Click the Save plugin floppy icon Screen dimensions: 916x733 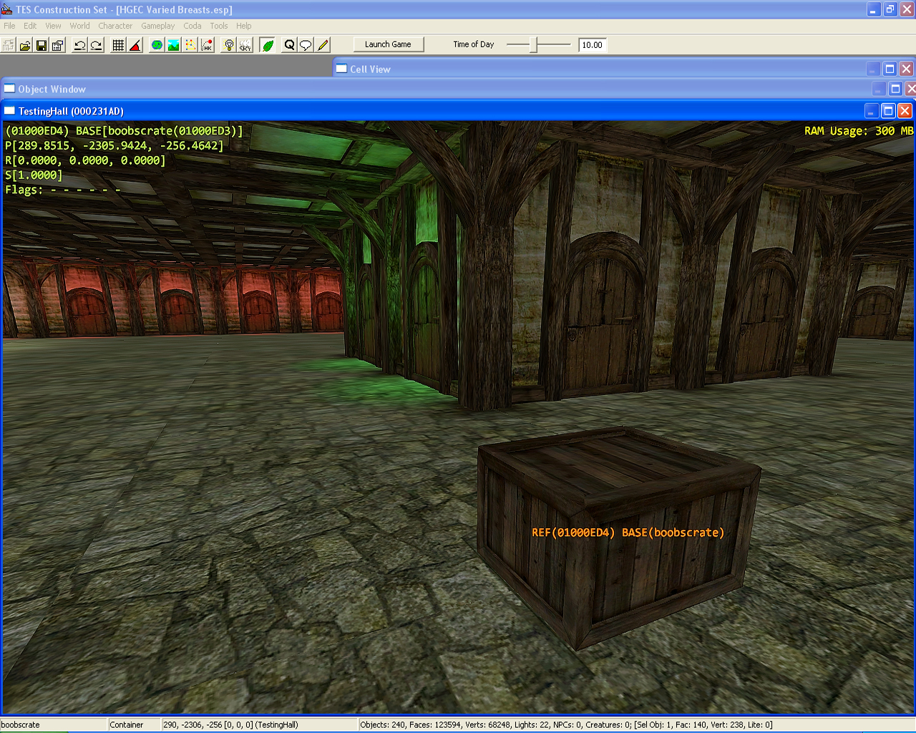[x=42, y=45]
